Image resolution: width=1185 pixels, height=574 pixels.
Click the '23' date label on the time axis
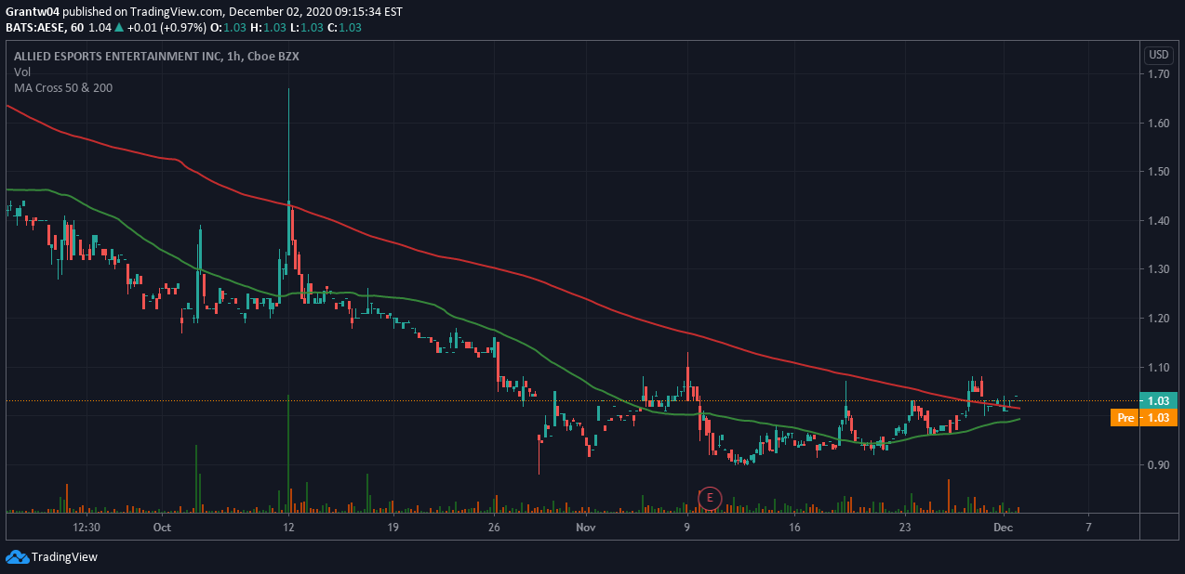pos(907,528)
